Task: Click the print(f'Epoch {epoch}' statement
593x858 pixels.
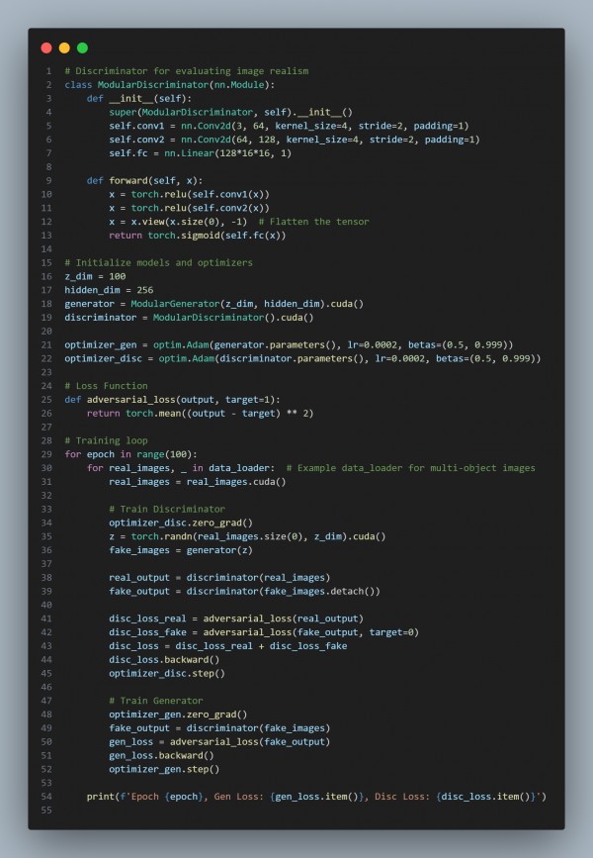Action: 316,797
